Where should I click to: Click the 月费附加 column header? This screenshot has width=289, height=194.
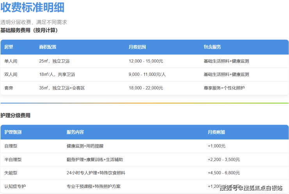[216, 132]
